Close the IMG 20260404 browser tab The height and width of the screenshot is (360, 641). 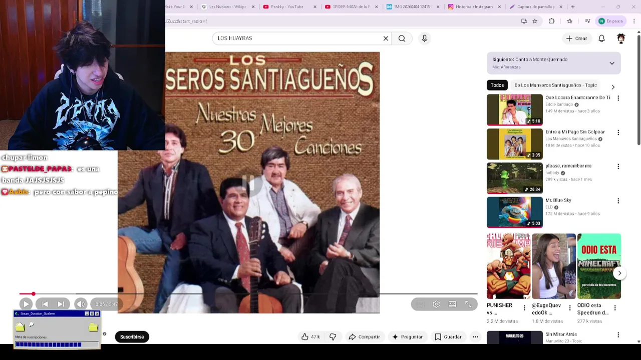[x=438, y=7]
